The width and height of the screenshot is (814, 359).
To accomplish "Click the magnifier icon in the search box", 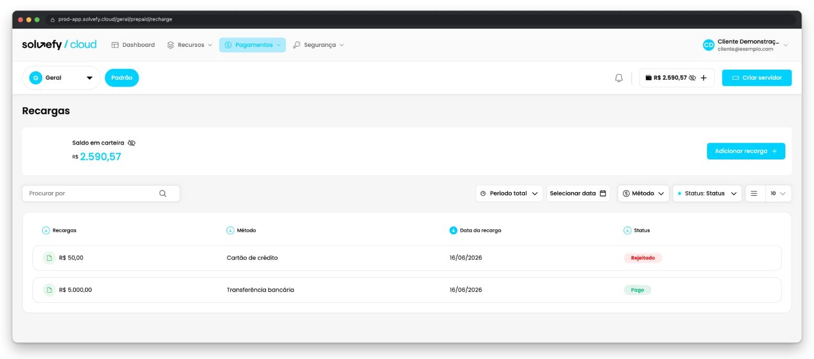I will pos(163,193).
